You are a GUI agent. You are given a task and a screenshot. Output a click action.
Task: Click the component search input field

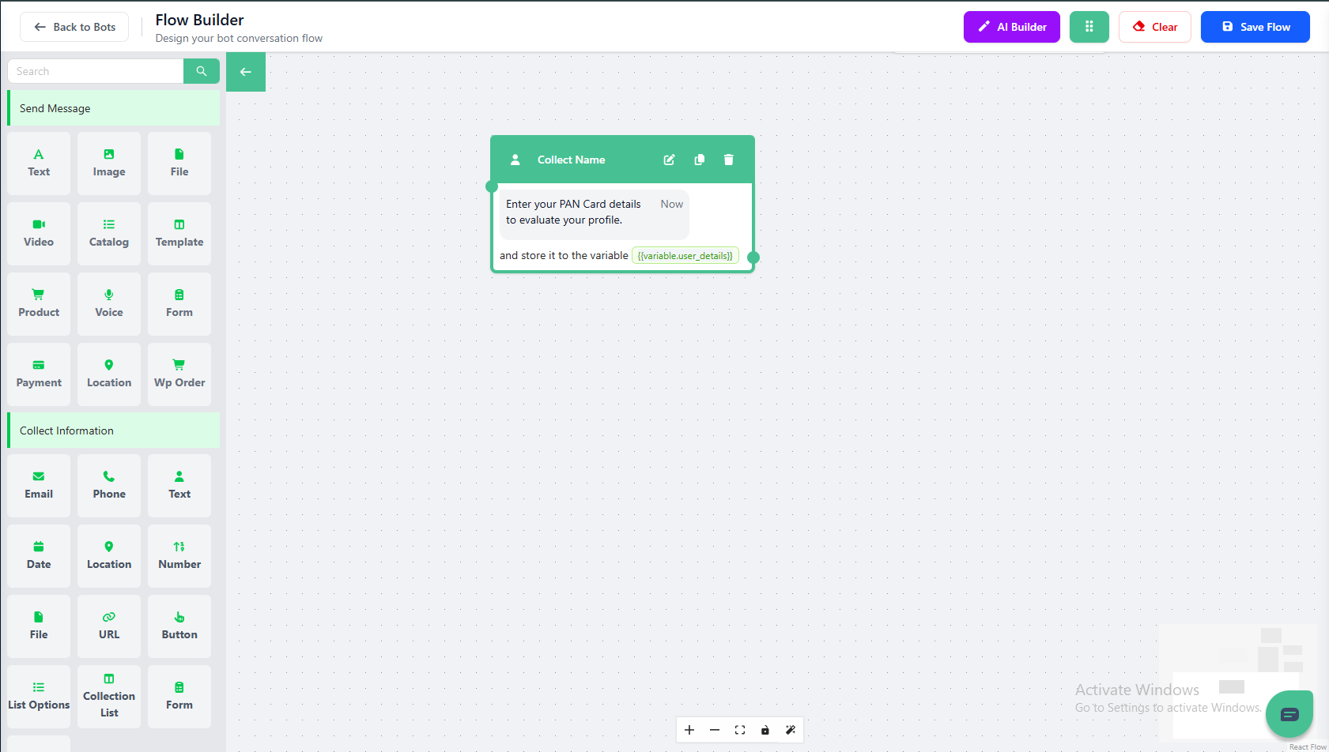tap(96, 71)
